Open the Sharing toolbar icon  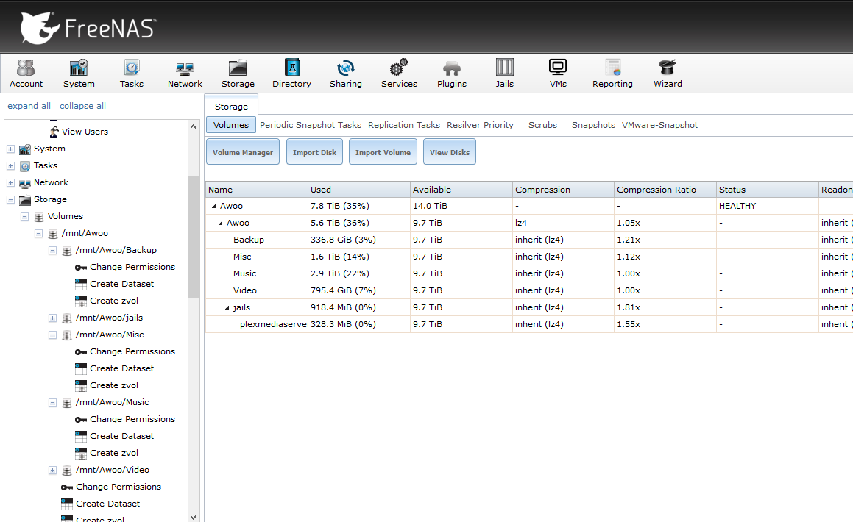(x=345, y=68)
